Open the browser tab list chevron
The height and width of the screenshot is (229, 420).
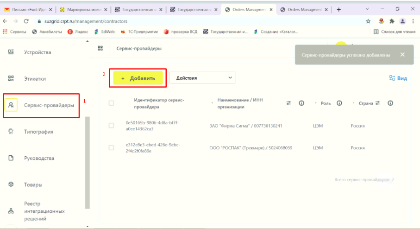(367, 9)
